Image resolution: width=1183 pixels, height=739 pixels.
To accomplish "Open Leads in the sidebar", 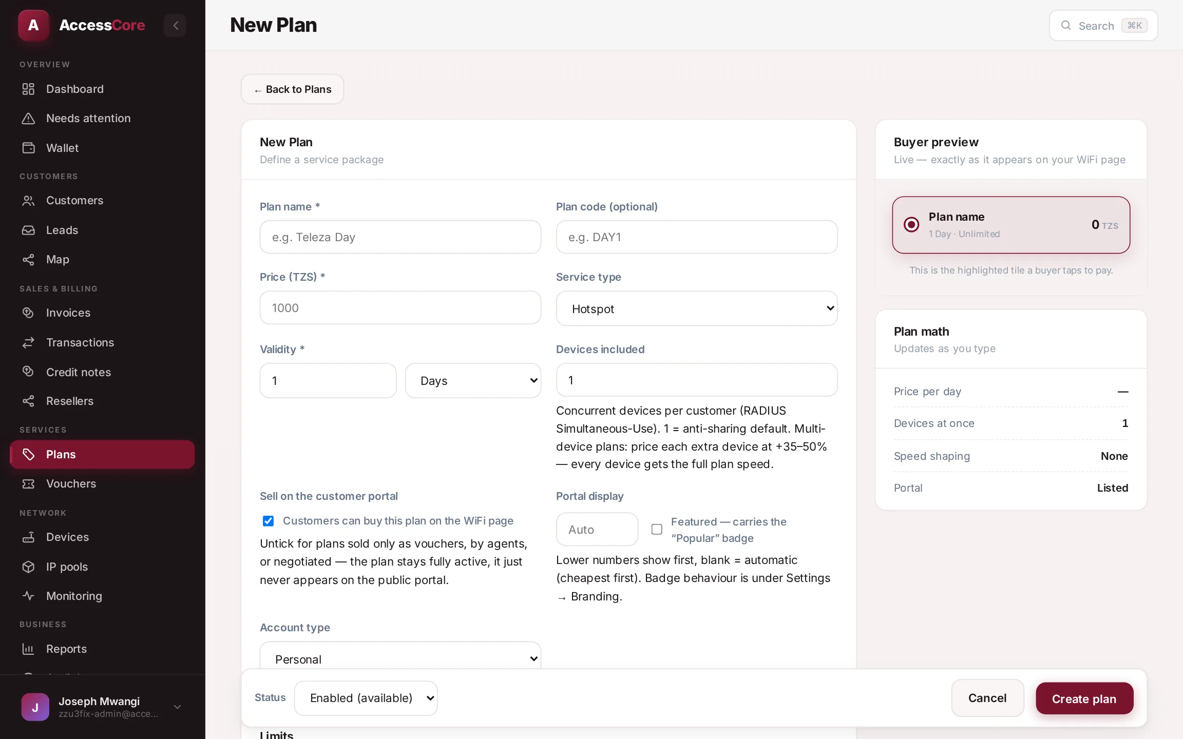I will tap(102, 230).
